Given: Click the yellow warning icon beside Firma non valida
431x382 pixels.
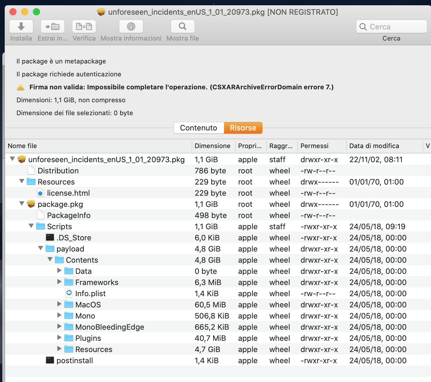Looking at the screenshot, I should (x=21, y=87).
